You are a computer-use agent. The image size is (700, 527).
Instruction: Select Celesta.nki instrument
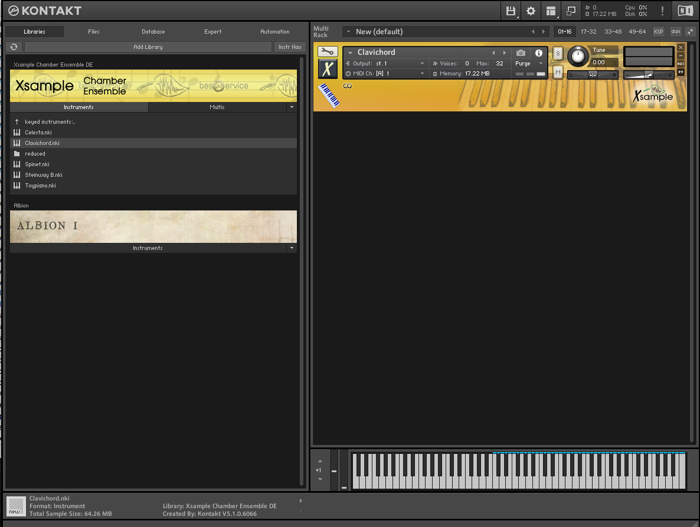[153, 133]
